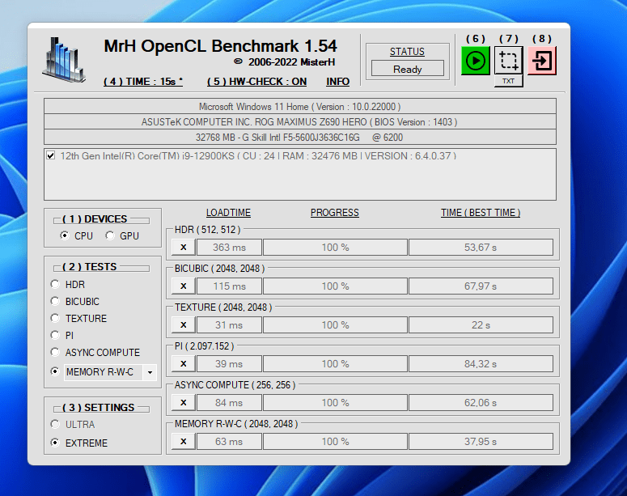
Task: Click the Ready status field
Action: [x=408, y=69]
